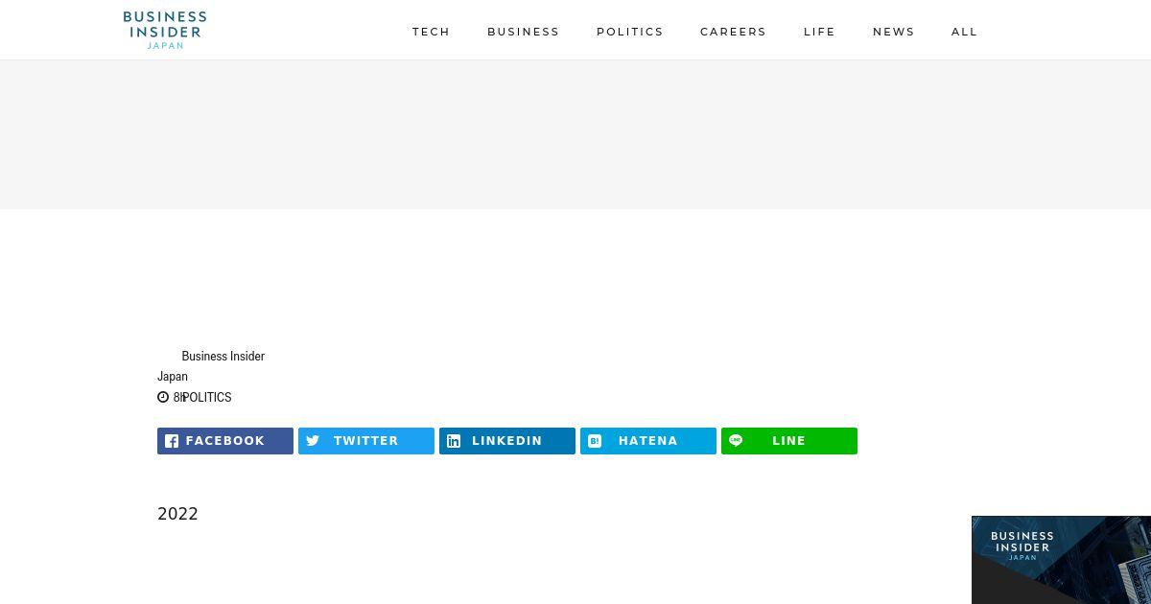Select POLITICS in the top navigation
This screenshot has height=604, width=1151.
coord(629,32)
